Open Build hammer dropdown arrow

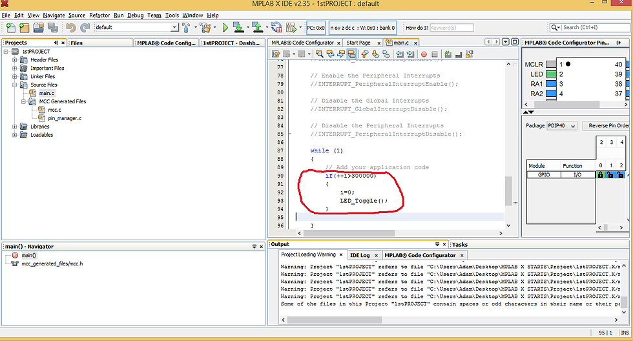pos(195,27)
